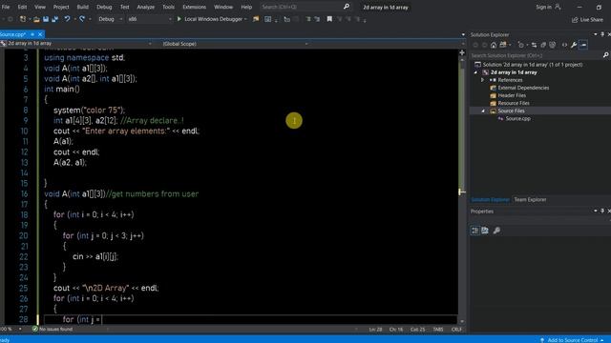
Task: Click the Collapse All icon in Solution Explorer
Action: point(543,45)
